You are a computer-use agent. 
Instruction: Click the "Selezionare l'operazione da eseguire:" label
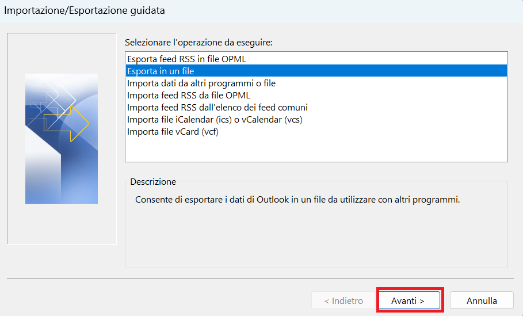click(x=199, y=43)
